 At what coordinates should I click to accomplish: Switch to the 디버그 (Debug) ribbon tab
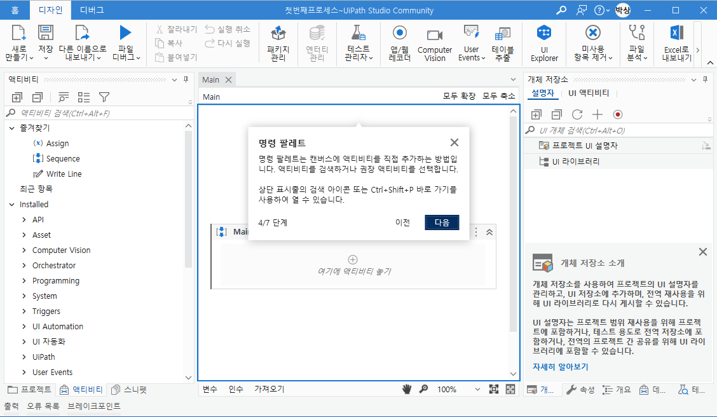tap(92, 10)
